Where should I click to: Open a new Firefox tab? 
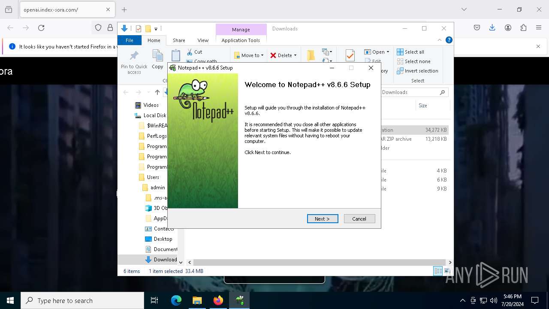point(124,9)
